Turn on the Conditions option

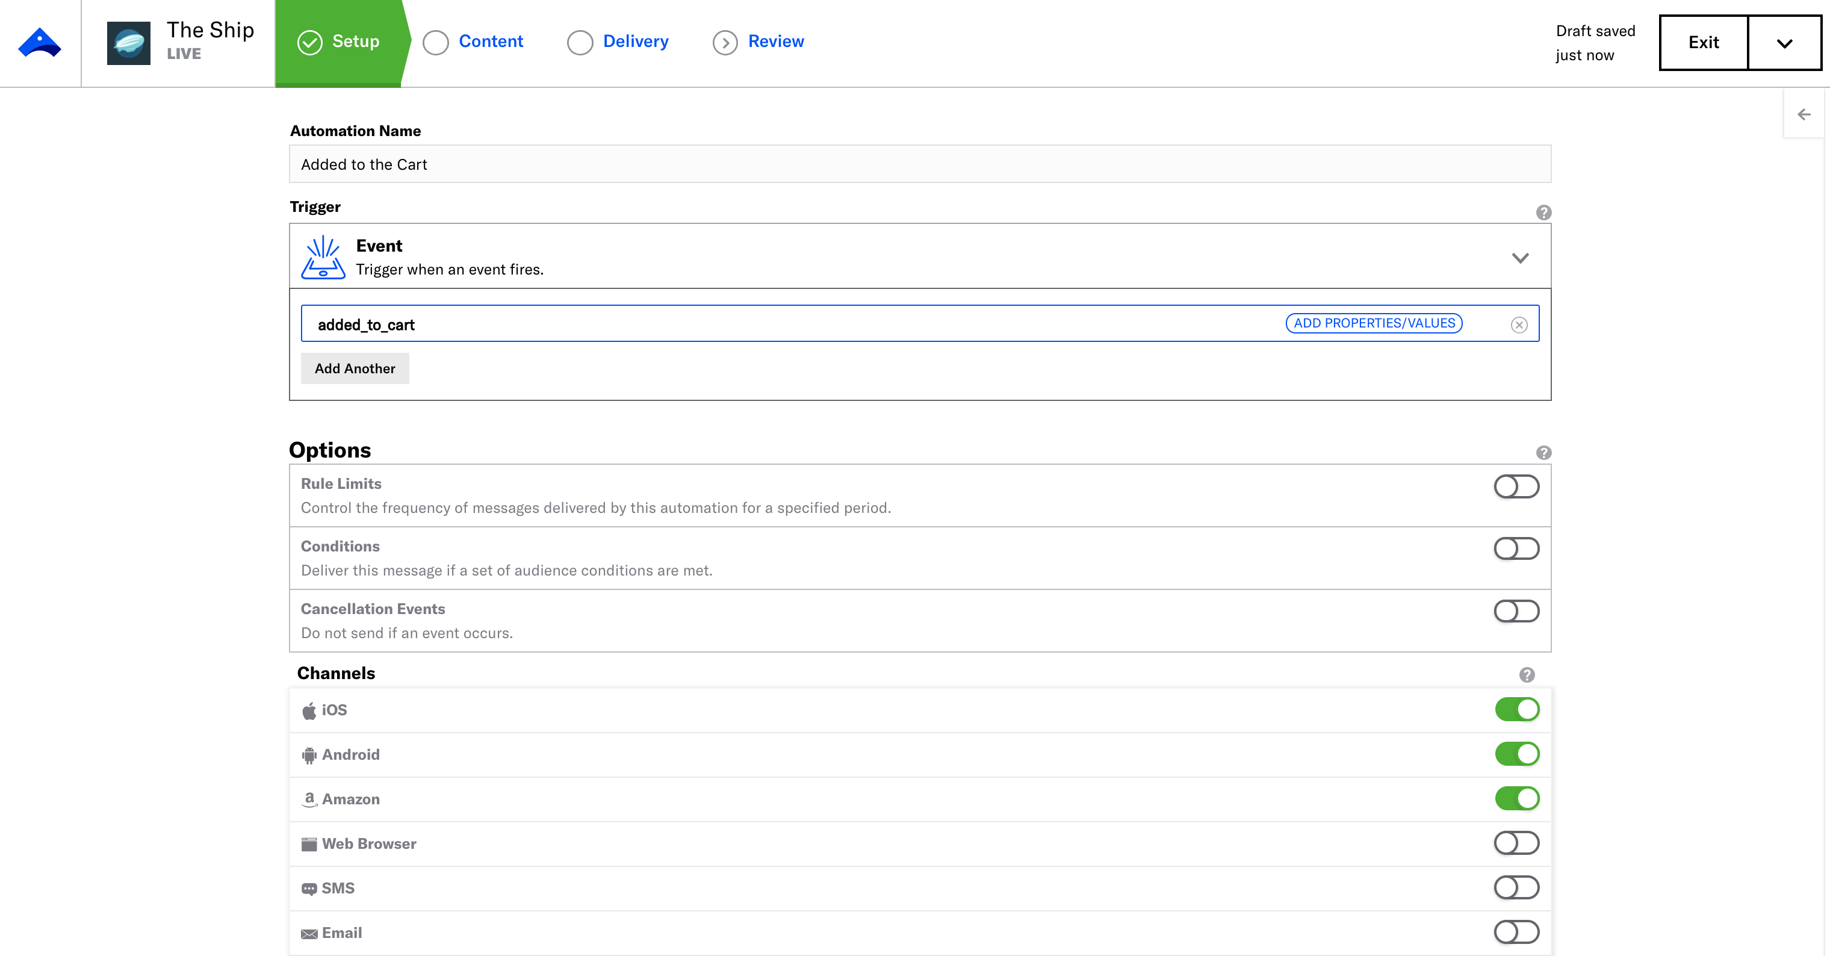click(x=1516, y=548)
